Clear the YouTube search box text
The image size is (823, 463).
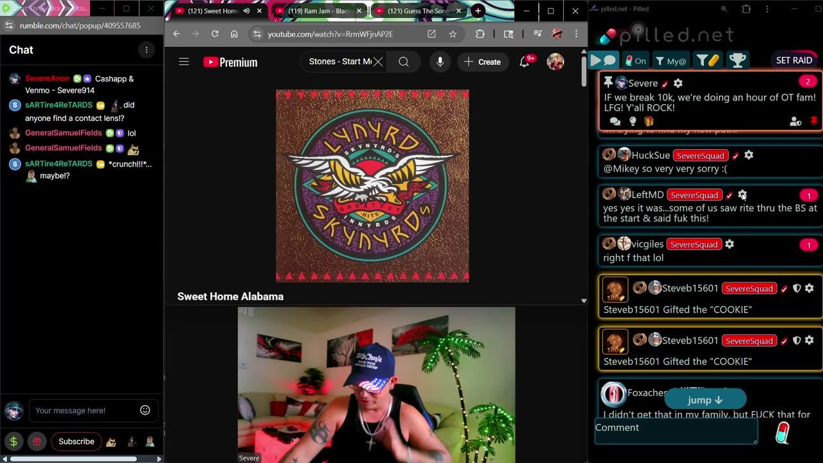(x=378, y=62)
